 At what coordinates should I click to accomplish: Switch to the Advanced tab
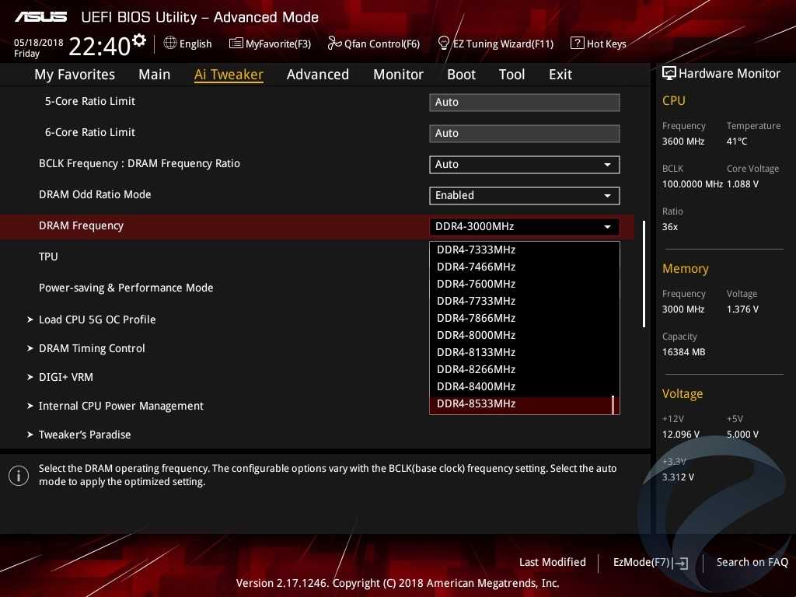317,75
